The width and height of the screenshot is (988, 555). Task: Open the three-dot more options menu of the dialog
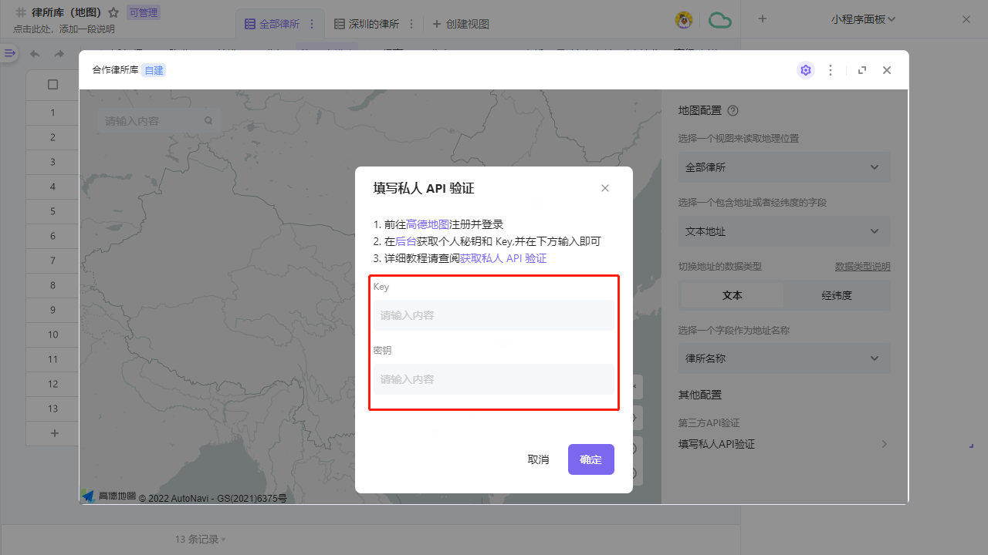click(831, 70)
